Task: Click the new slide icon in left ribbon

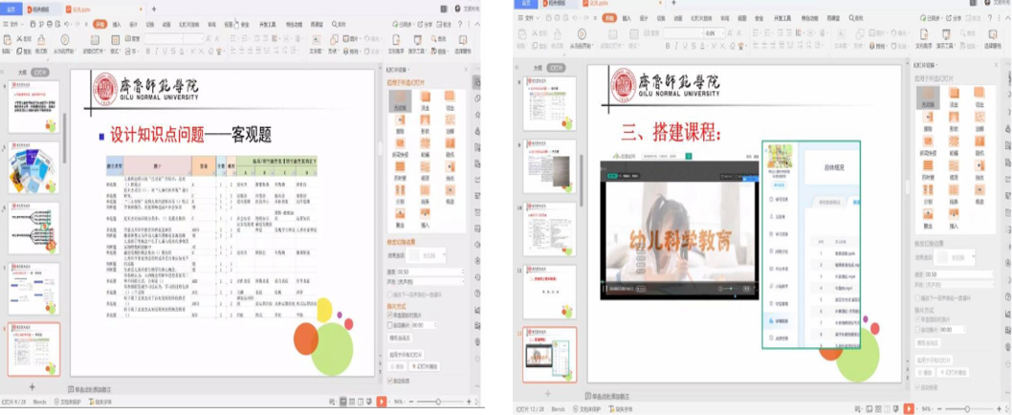Action: (x=96, y=41)
